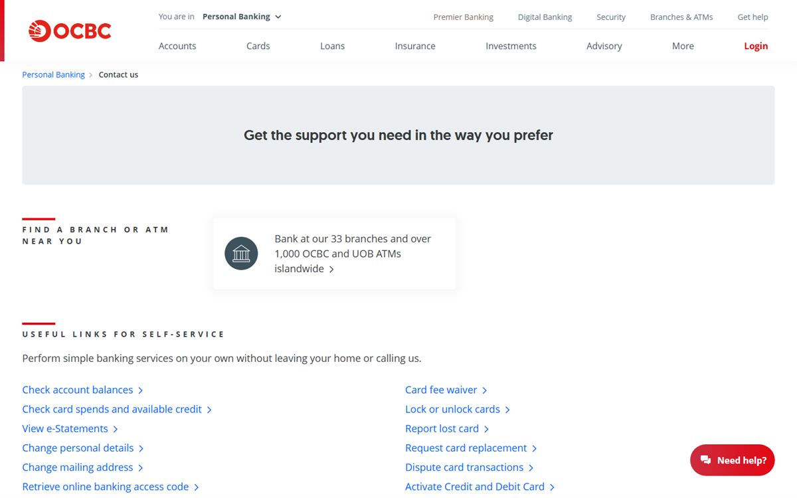Screen dimensions: 797x498
Task: Open Report lost card link
Action: tap(447, 428)
